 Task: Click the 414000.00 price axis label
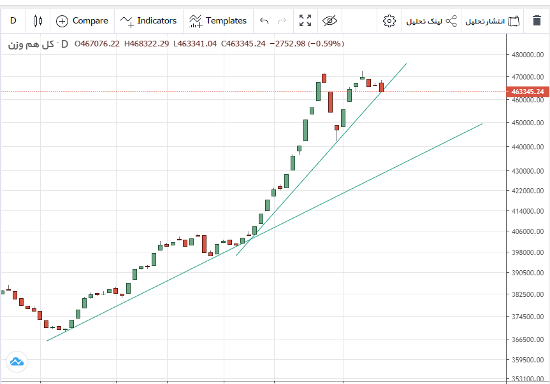(528, 211)
